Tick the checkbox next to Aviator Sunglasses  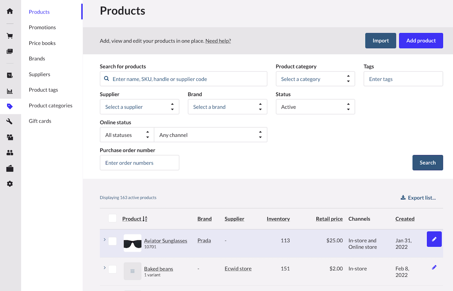coord(112,241)
